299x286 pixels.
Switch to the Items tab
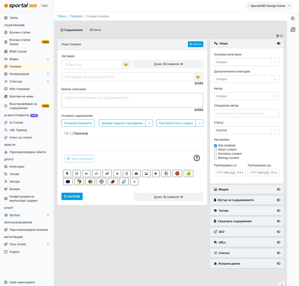(x=95, y=30)
